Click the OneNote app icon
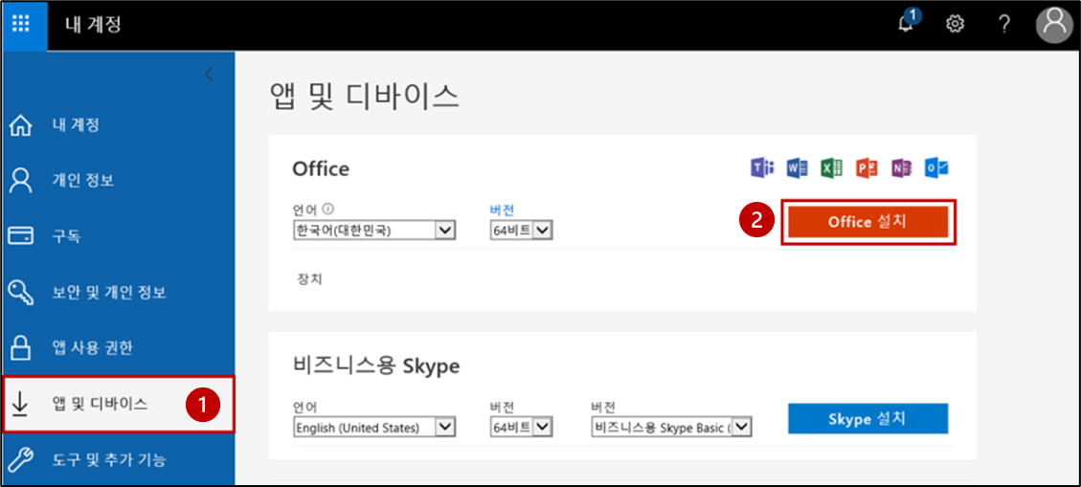This screenshot has width=1081, height=487. 902,167
